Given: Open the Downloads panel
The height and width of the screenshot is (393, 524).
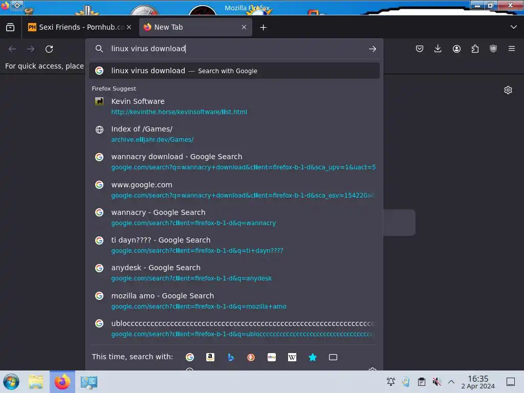Looking at the screenshot, I should [438, 49].
